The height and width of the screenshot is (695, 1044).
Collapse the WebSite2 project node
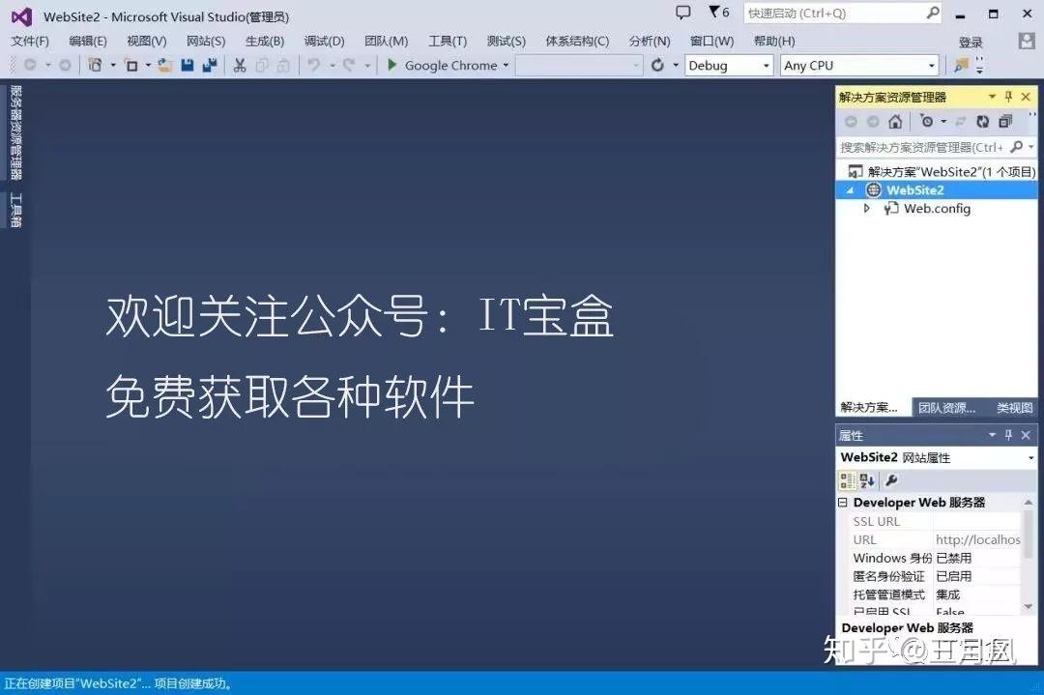850,189
